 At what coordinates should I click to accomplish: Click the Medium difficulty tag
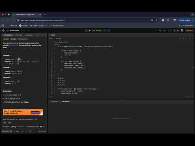(6, 39)
